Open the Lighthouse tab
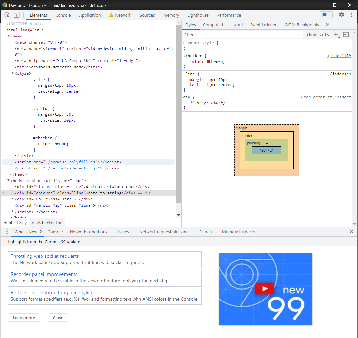The width and height of the screenshot is (358, 338). click(198, 15)
